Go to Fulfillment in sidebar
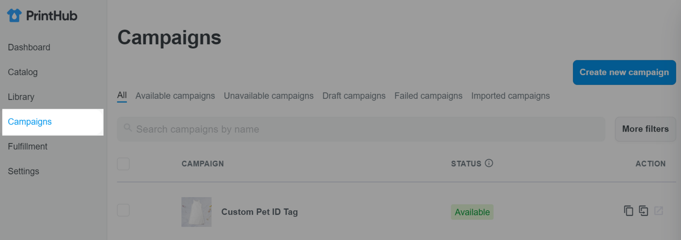The height and width of the screenshot is (240, 681). (28, 147)
